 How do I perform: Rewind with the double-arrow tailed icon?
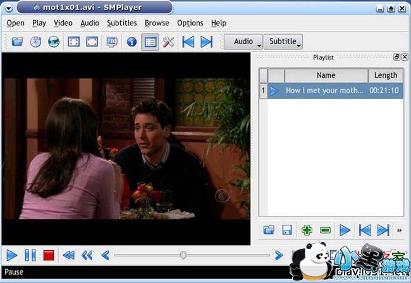pos(69,255)
